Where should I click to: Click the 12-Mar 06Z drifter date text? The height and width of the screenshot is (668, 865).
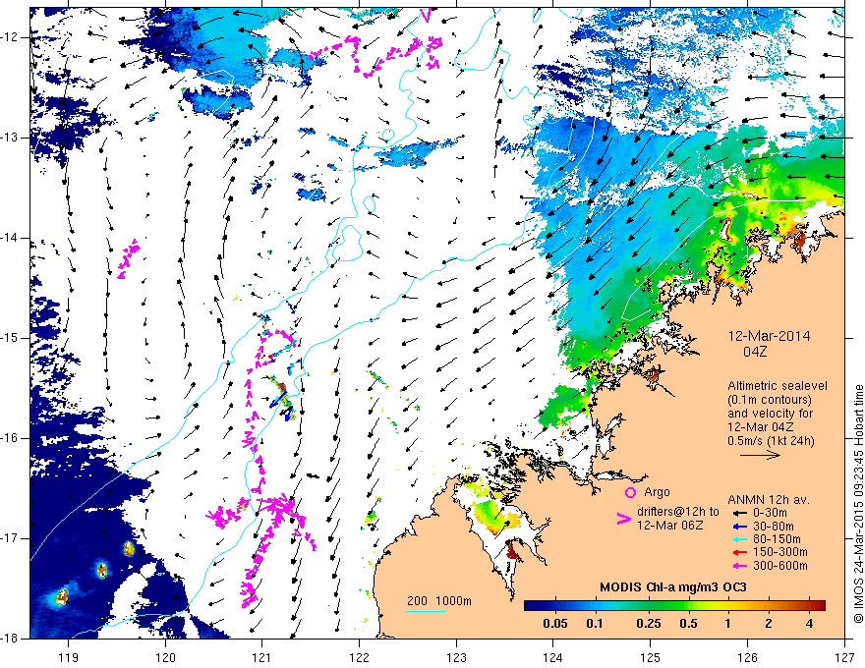(x=670, y=525)
